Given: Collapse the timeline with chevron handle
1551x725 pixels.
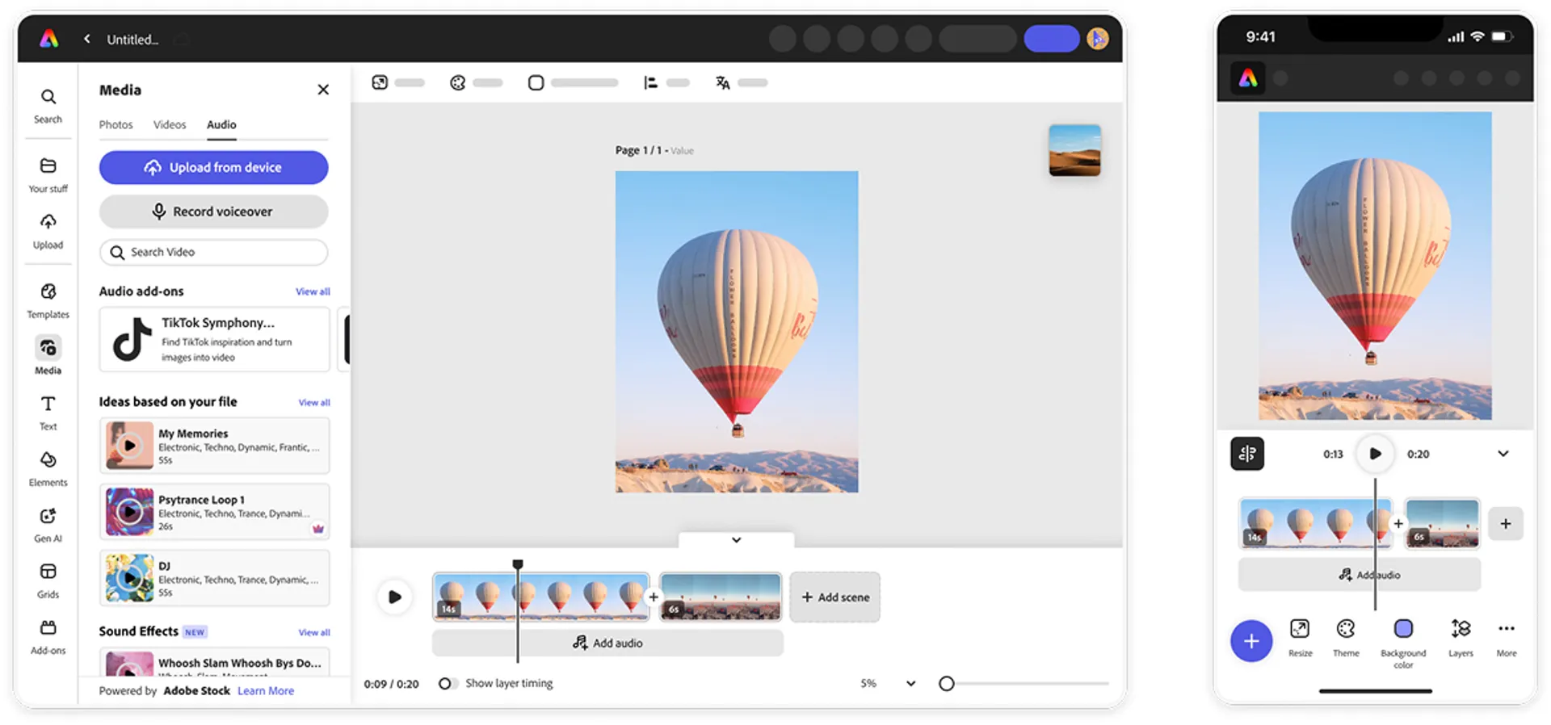Looking at the screenshot, I should pos(736,540).
